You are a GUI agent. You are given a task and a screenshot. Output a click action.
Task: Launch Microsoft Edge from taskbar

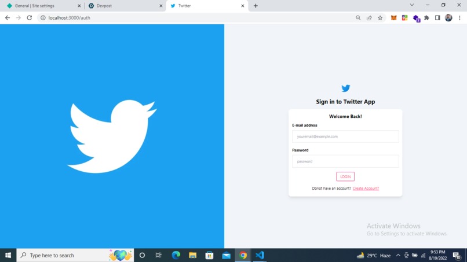point(176,255)
